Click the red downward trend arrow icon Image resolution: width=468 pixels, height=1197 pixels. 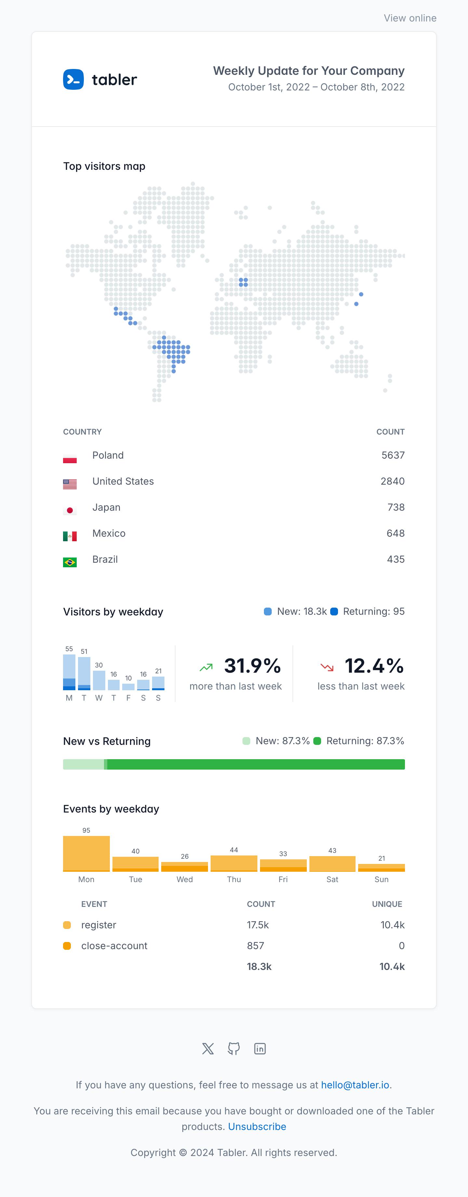pyautogui.click(x=327, y=667)
